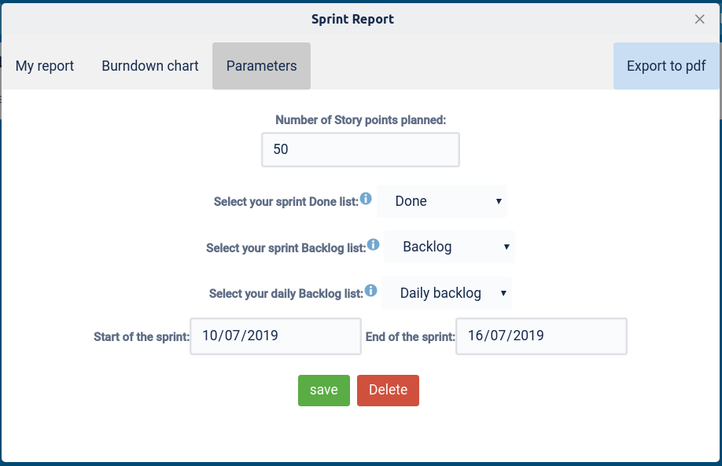Select the Parameters tab
The width and height of the screenshot is (722, 466).
pos(261,66)
